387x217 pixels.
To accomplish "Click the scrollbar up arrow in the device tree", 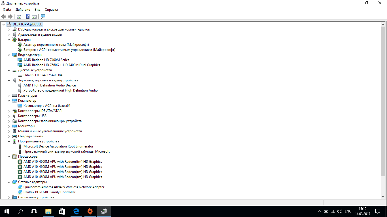I will coord(383,25).
